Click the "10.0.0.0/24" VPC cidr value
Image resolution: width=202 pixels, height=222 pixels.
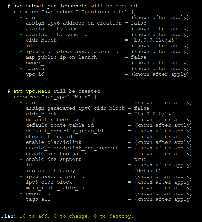pos(154,114)
